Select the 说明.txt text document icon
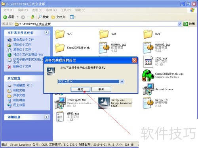The image size is (198, 148). click(60, 117)
